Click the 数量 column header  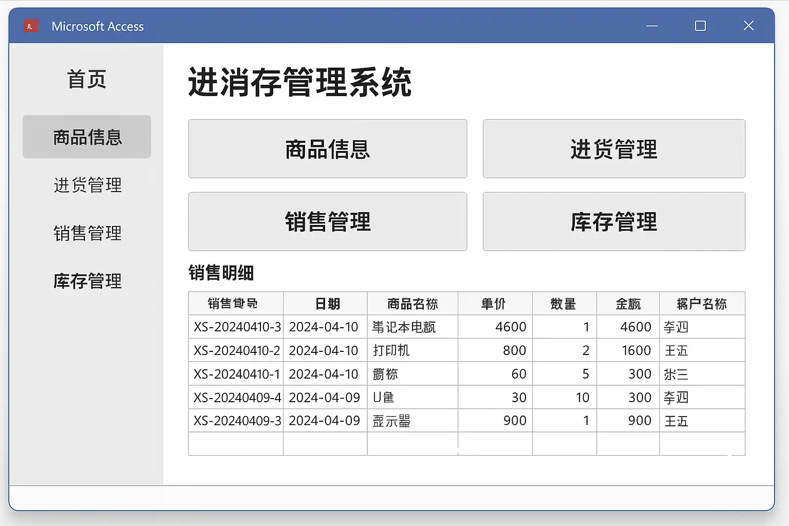tap(564, 304)
